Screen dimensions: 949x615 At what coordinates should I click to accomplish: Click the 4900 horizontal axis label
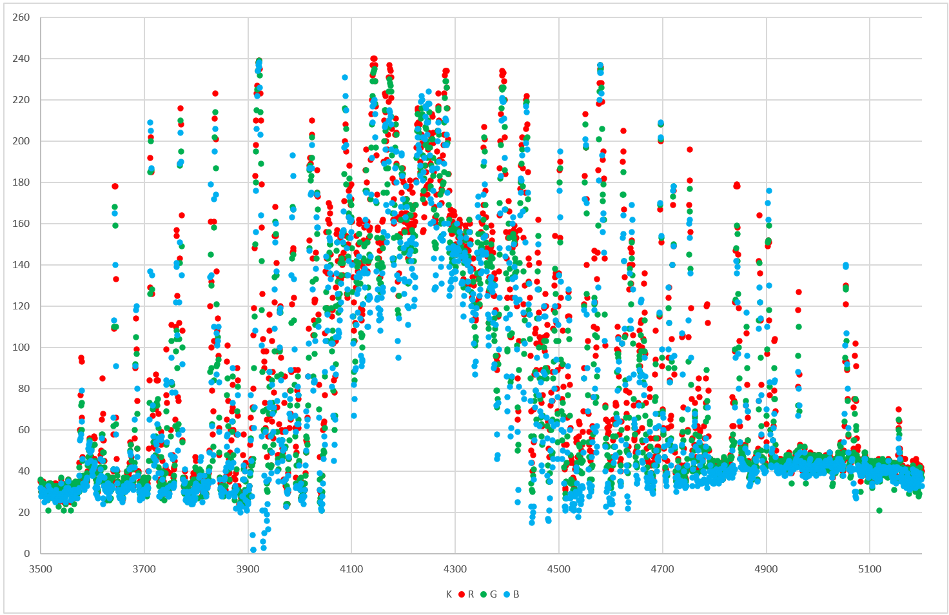click(x=766, y=569)
